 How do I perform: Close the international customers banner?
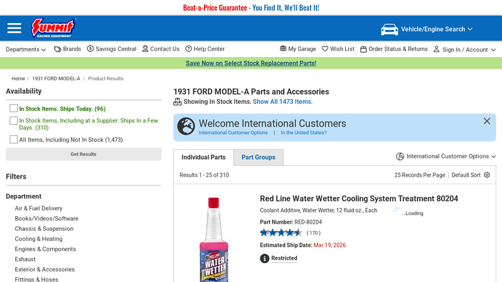(x=487, y=121)
